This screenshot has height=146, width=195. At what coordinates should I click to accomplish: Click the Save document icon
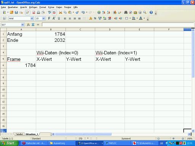tap(16, 12)
